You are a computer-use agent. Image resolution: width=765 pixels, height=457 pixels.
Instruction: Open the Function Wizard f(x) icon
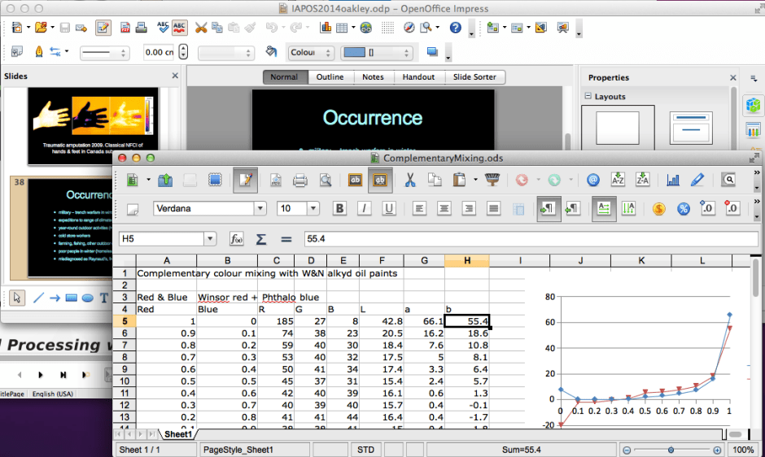click(236, 238)
